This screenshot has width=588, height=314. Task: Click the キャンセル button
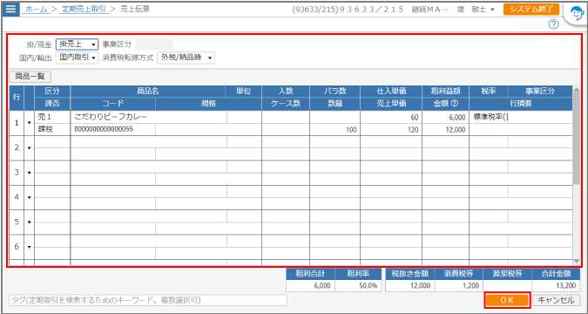tap(556, 300)
